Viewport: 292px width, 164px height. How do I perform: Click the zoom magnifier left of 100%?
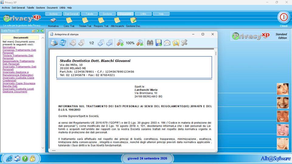pyautogui.click(x=120, y=43)
